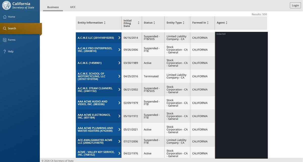303x162 pixels.
Task: Sort by Formed In arrows
Action: tap(208, 23)
